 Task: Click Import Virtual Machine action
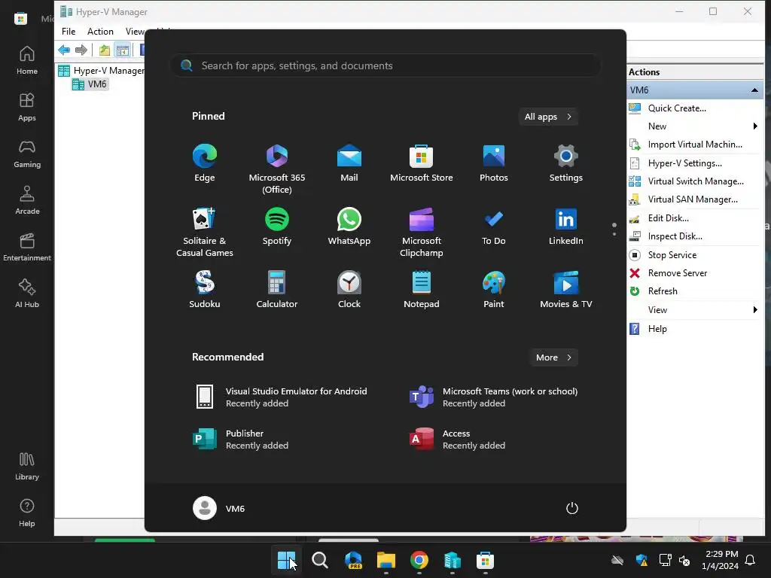695,144
